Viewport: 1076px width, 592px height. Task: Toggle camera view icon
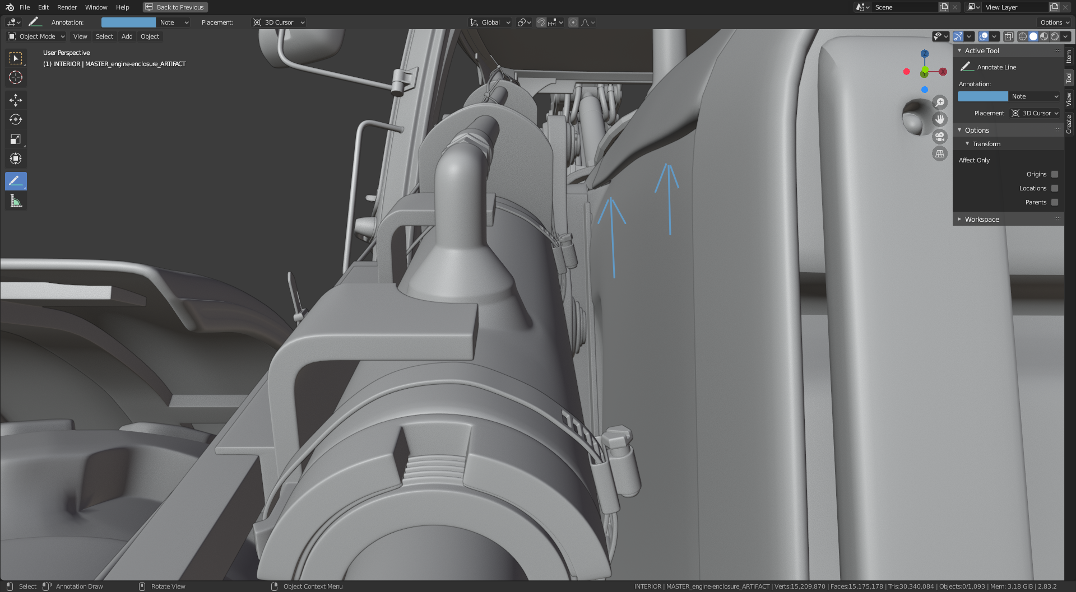tap(940, 136)
